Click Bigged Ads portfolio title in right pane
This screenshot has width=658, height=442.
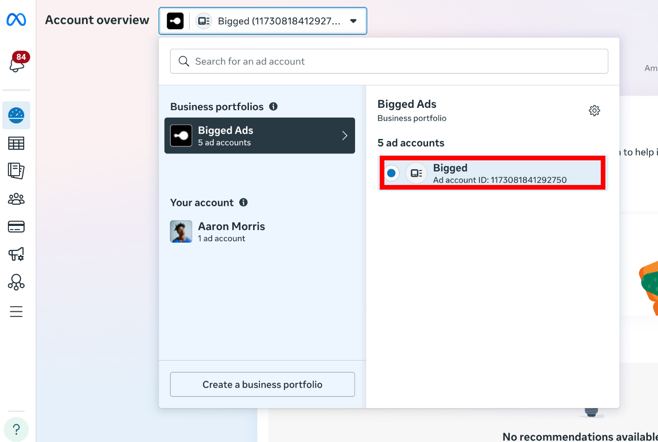pyautogui.click(x=407, y=104)
